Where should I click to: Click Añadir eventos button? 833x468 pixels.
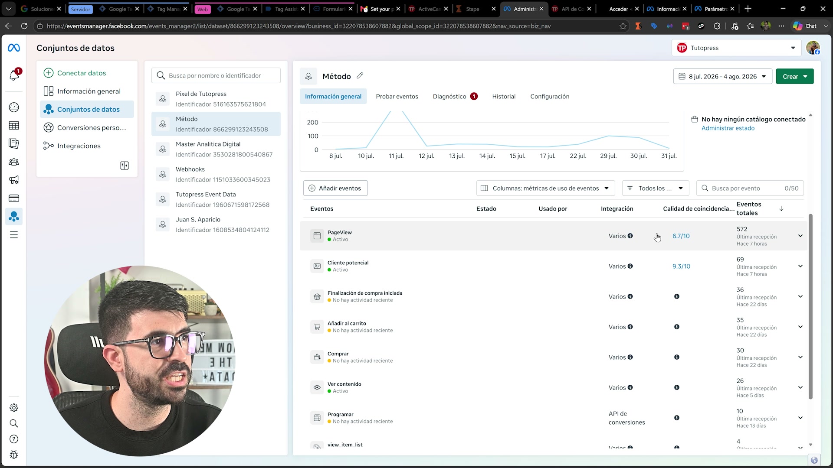335,188
